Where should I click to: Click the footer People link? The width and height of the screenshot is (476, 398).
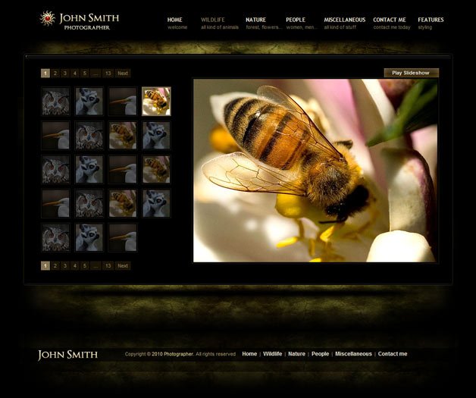coord(321,354)
